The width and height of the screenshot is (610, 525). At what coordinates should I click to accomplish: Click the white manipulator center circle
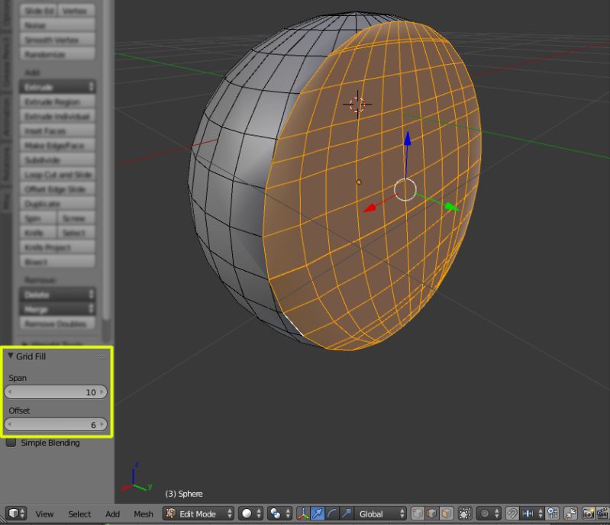pyautogui.click(x=405, y=190)
